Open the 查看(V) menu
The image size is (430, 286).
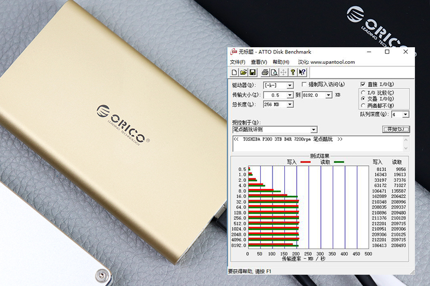(259, 62)
